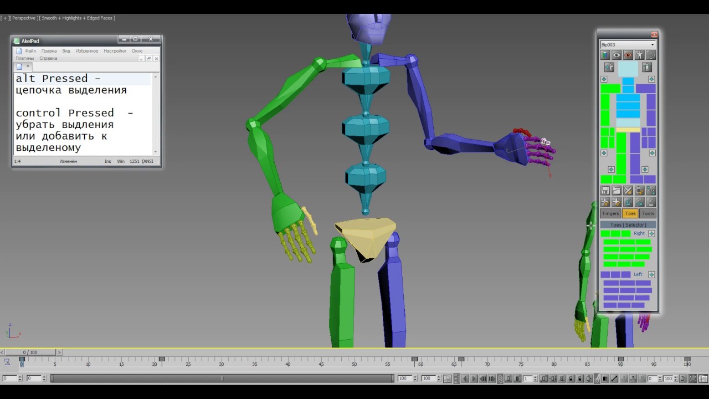Click the Ins indicator in AkelPad status bar

pyautogui.click(x=107, y=161)
